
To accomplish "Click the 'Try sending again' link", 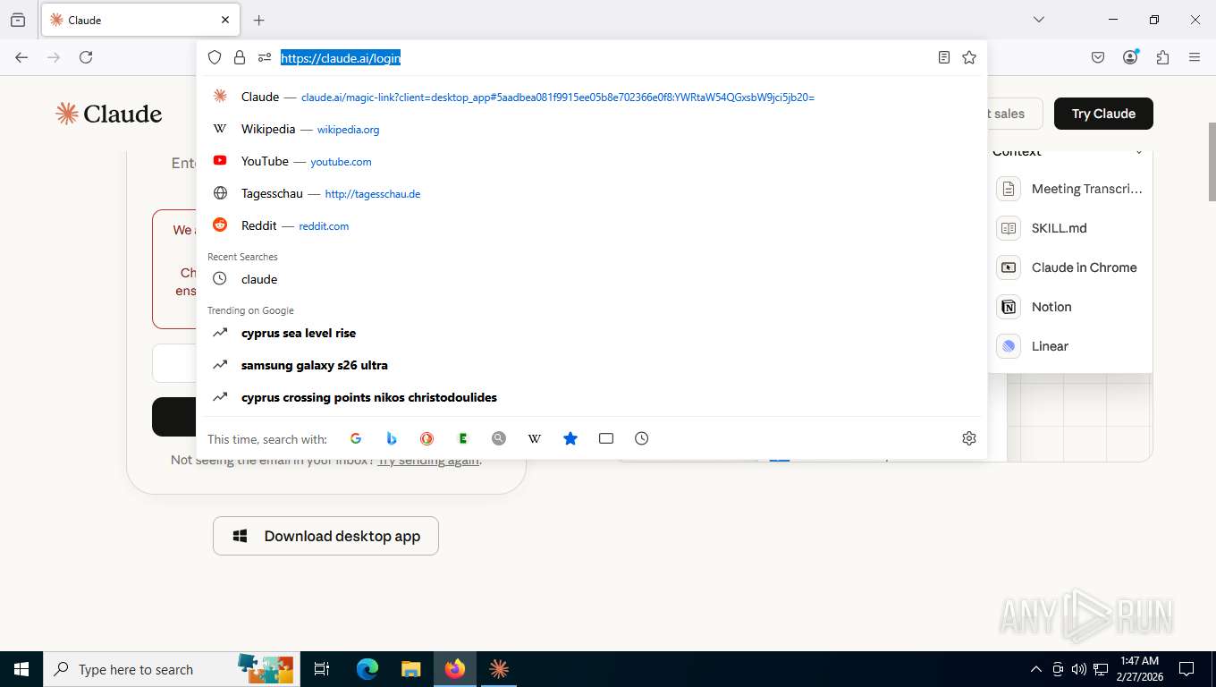I will [x=428, y=460].
